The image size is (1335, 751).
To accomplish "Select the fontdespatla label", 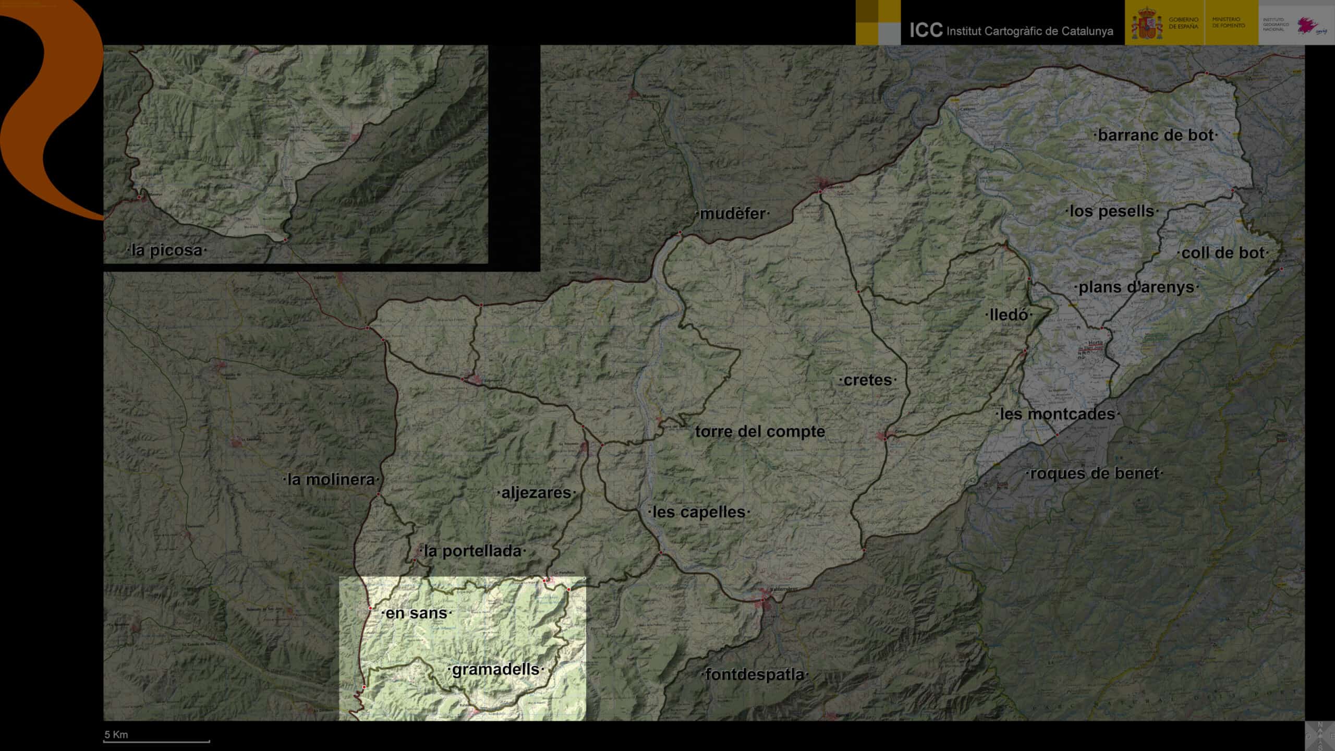I will point(754,674).
